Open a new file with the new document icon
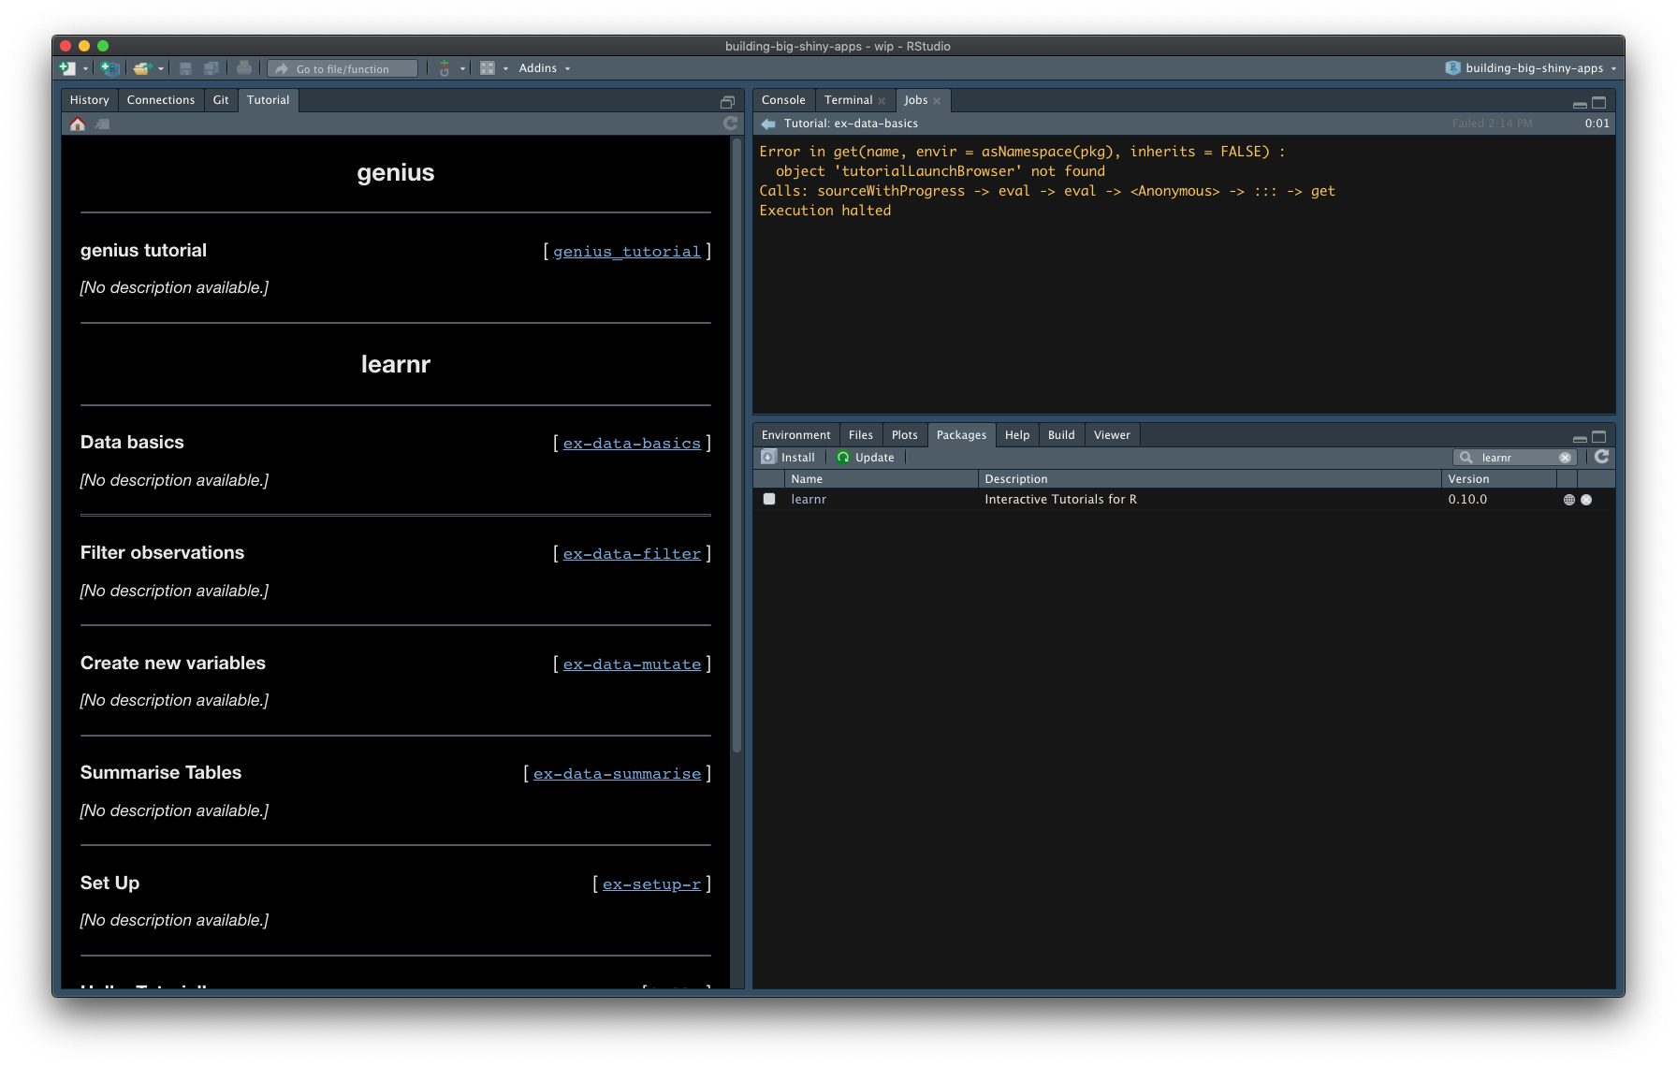Image resolution: width=1677 pixels, height=1066 pixels. click(66, 67)
